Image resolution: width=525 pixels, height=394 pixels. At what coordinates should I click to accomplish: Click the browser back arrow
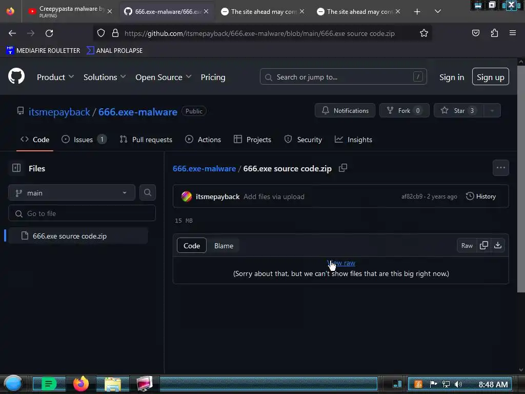pos(12,33)
